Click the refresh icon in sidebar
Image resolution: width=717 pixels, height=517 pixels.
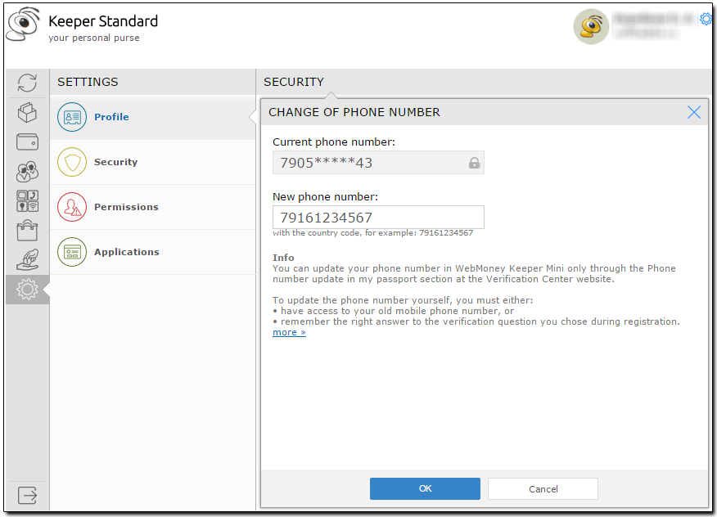click(x=27, y=83)
